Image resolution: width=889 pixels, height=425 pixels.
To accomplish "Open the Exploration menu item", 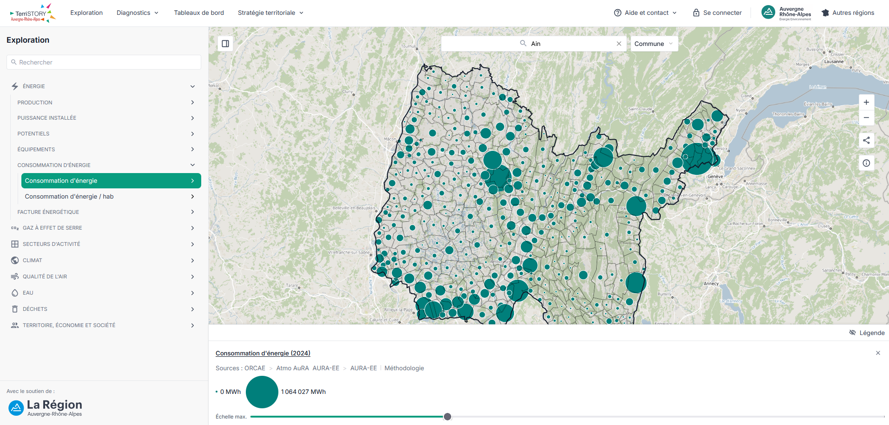I will (x=86, y=13).
